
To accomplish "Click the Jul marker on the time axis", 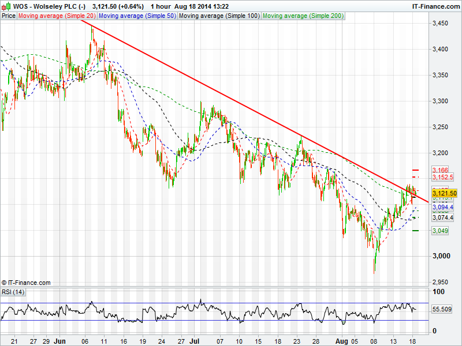I will point(196,340).
